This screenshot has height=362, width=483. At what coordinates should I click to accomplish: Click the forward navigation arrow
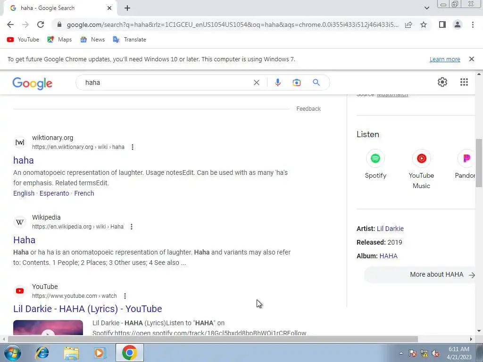tap(25, 25)
